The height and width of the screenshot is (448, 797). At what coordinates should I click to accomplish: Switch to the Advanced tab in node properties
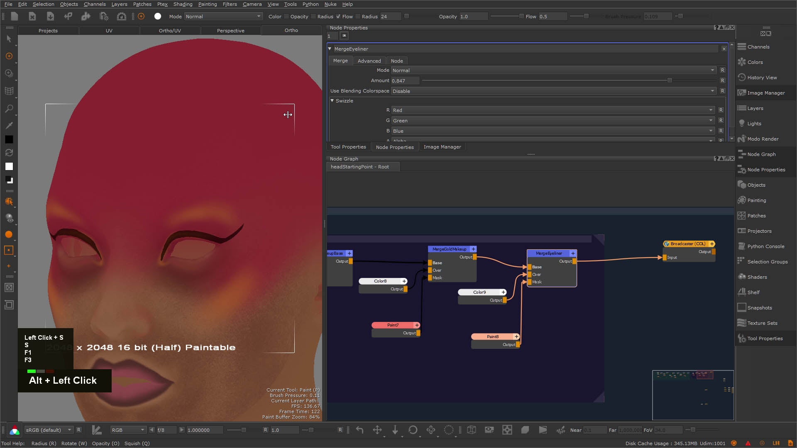(369, 61)
